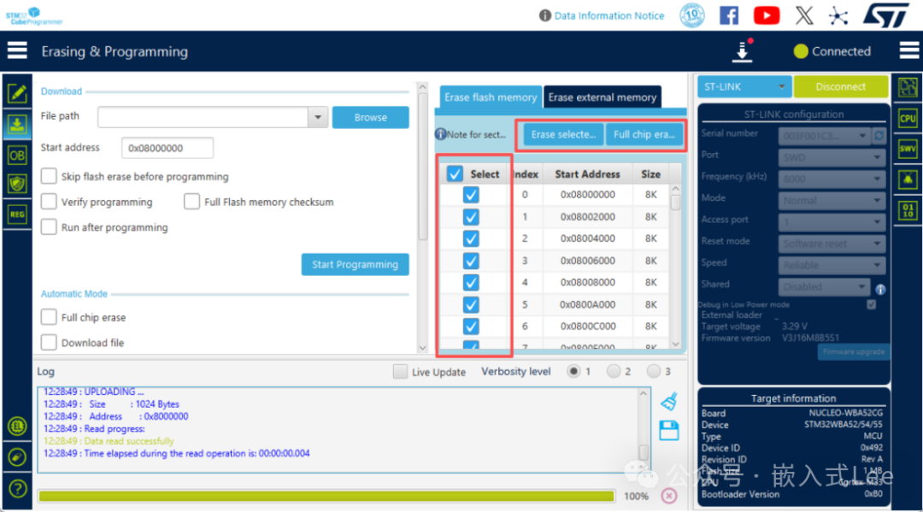Open the Shared Disabled dropdown
Viewport: 923px width, 512px height.
coord(824,286)
